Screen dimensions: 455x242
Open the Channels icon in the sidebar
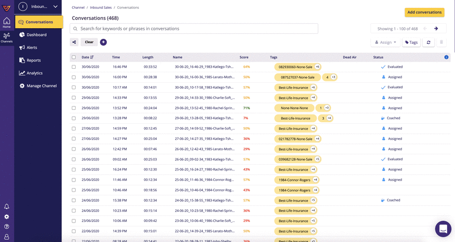[x=7, y=37]
